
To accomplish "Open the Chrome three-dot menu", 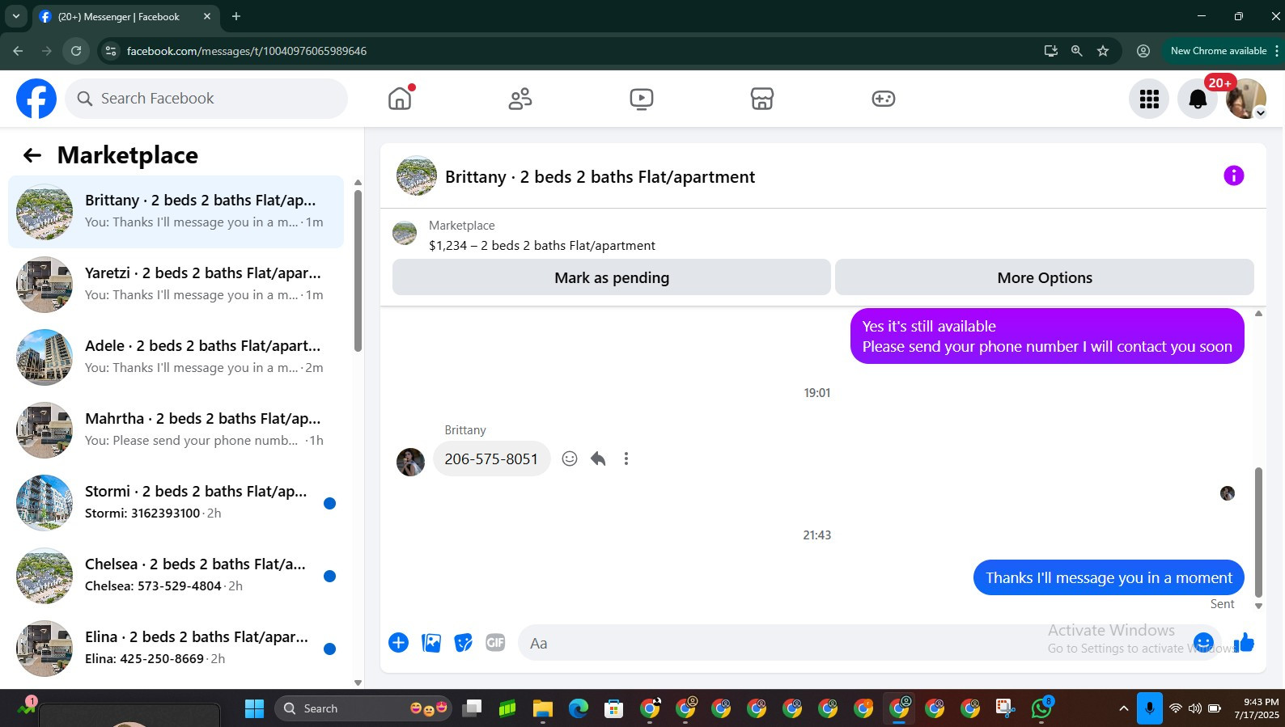I will tap(1277, 51).
